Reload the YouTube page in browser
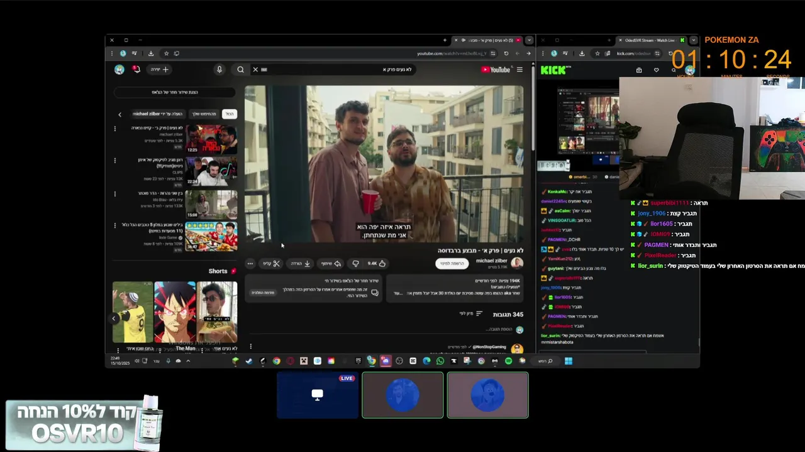Image resolution: width=805 pixels, height=452 pixels. point(506,53)
